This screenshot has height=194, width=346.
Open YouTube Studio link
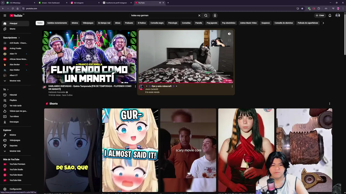point(15,169)
